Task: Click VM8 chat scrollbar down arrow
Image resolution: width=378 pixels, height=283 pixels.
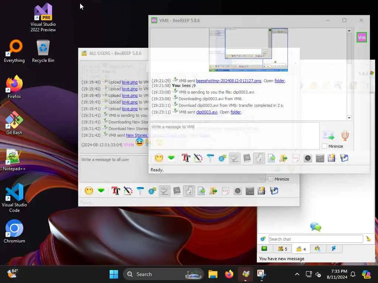Action: pyautogui.click(x=349, y=118)
